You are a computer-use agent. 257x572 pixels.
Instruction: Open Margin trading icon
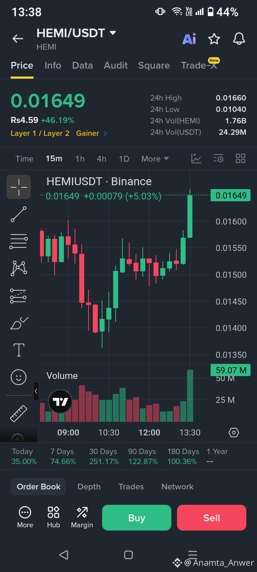82,517
